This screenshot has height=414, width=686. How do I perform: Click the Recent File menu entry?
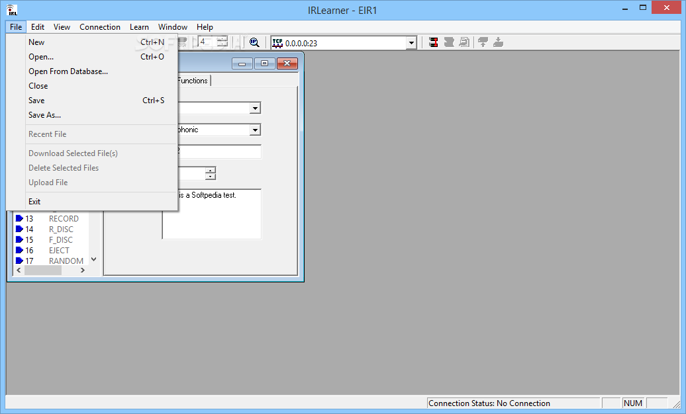pos(92,134)
